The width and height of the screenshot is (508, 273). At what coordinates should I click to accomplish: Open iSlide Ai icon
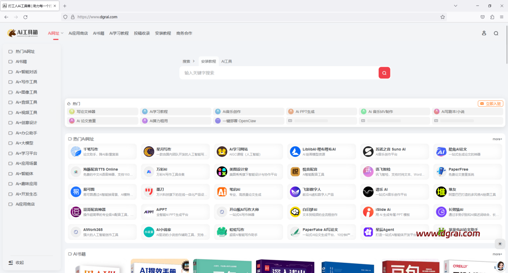(x=368, y=212)
